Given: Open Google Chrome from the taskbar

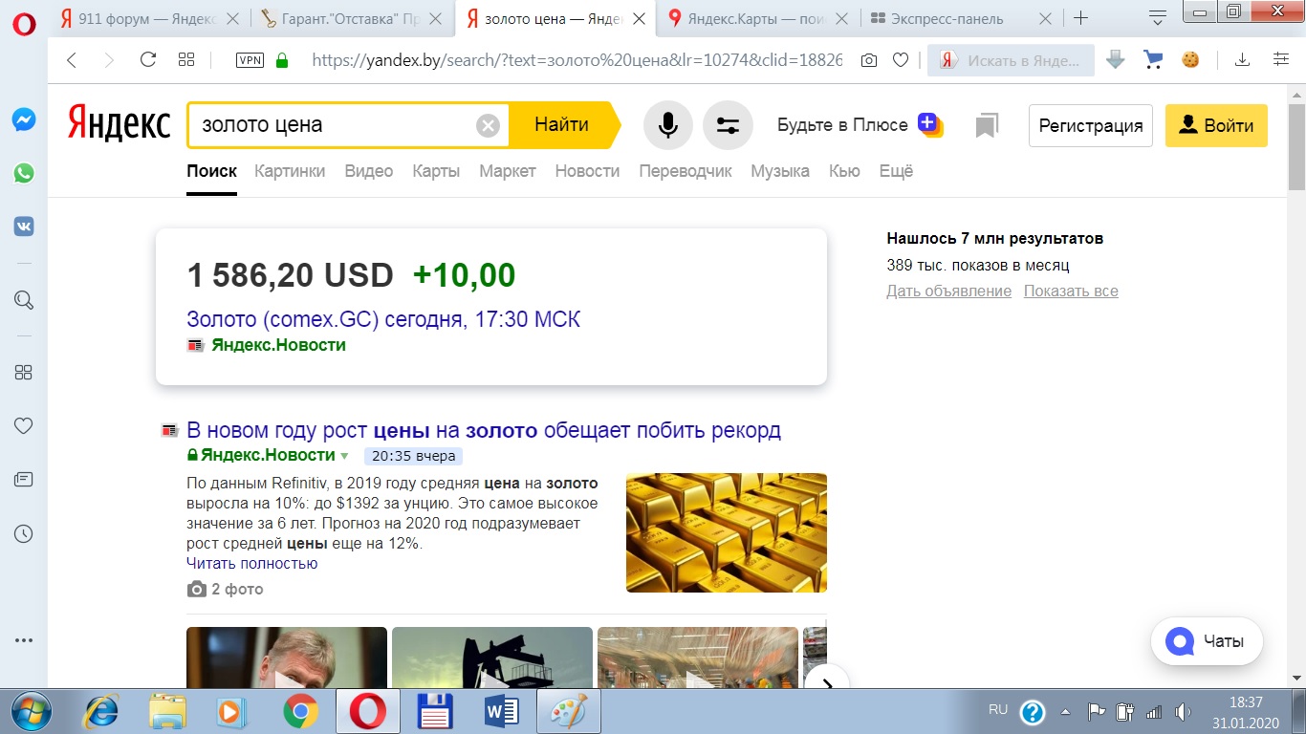Looking at the screenshot, I should point(301,711).
